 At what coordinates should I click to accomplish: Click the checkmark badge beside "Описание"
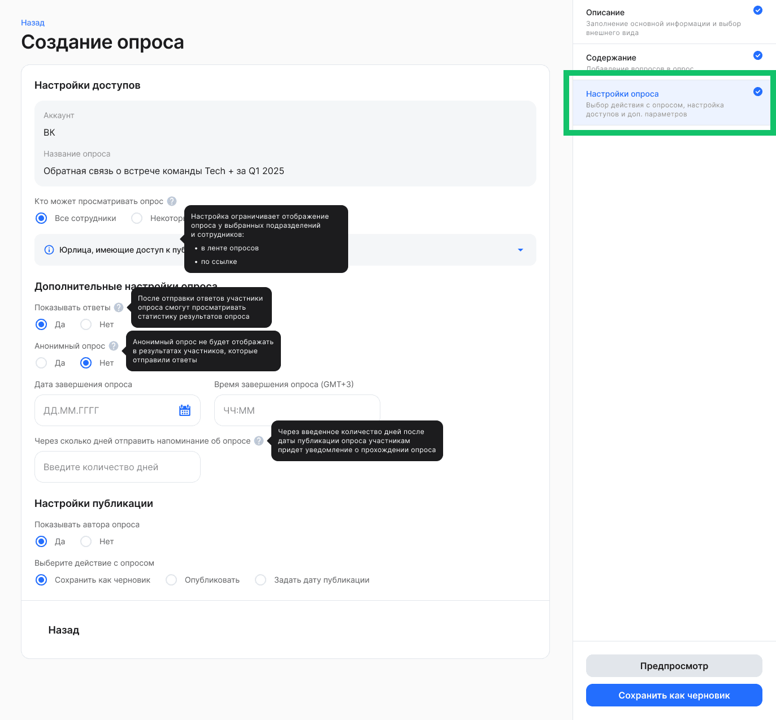pyautogui.click(x=757, y=10)
